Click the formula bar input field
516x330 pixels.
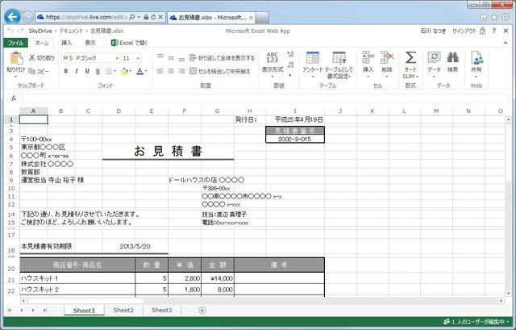[x=266, y=98]
